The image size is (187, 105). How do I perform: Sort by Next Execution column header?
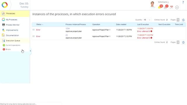point(164,24)
